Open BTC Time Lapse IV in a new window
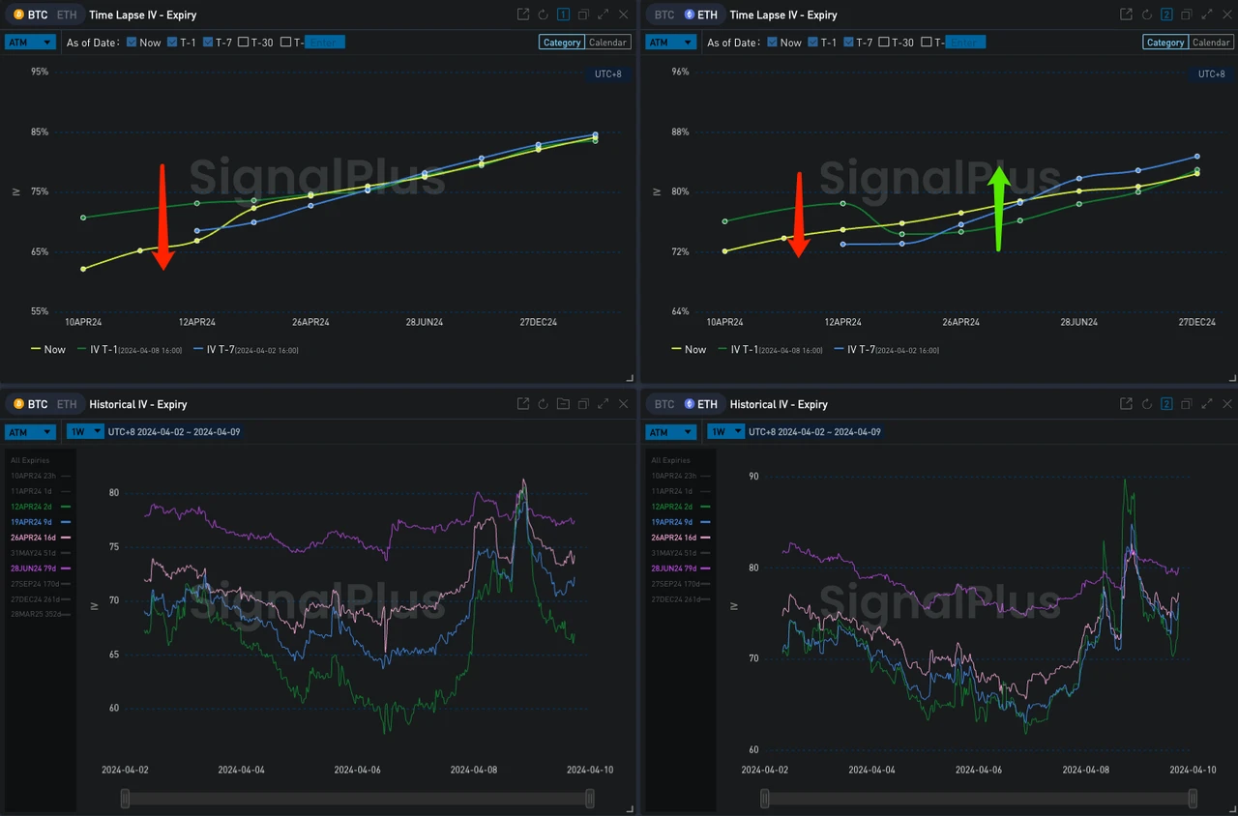Viewport: 1238px width, 816px height. (522, 14)
